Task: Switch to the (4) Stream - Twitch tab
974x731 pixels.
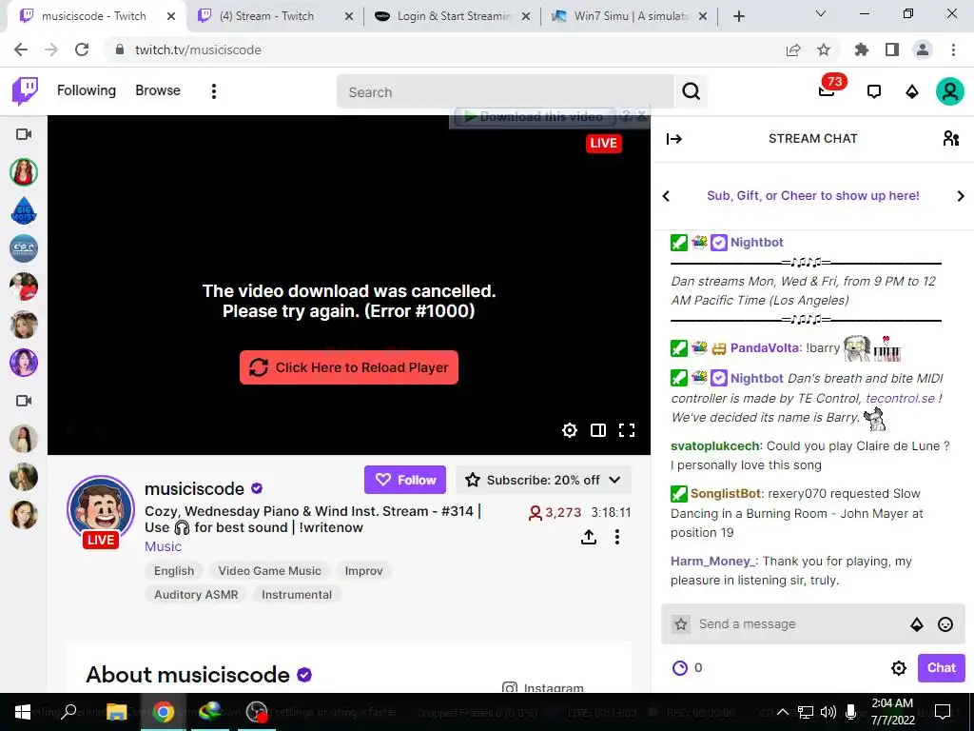Action: tap(266, 16)
